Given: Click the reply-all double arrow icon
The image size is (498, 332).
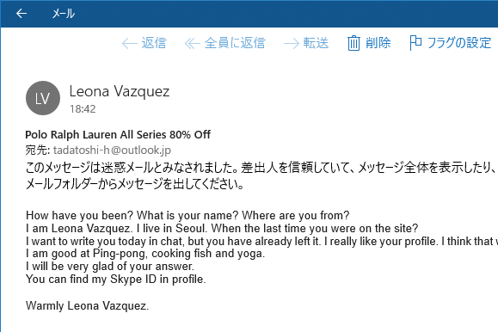Looking at the screenshot, I should (192, 43).
